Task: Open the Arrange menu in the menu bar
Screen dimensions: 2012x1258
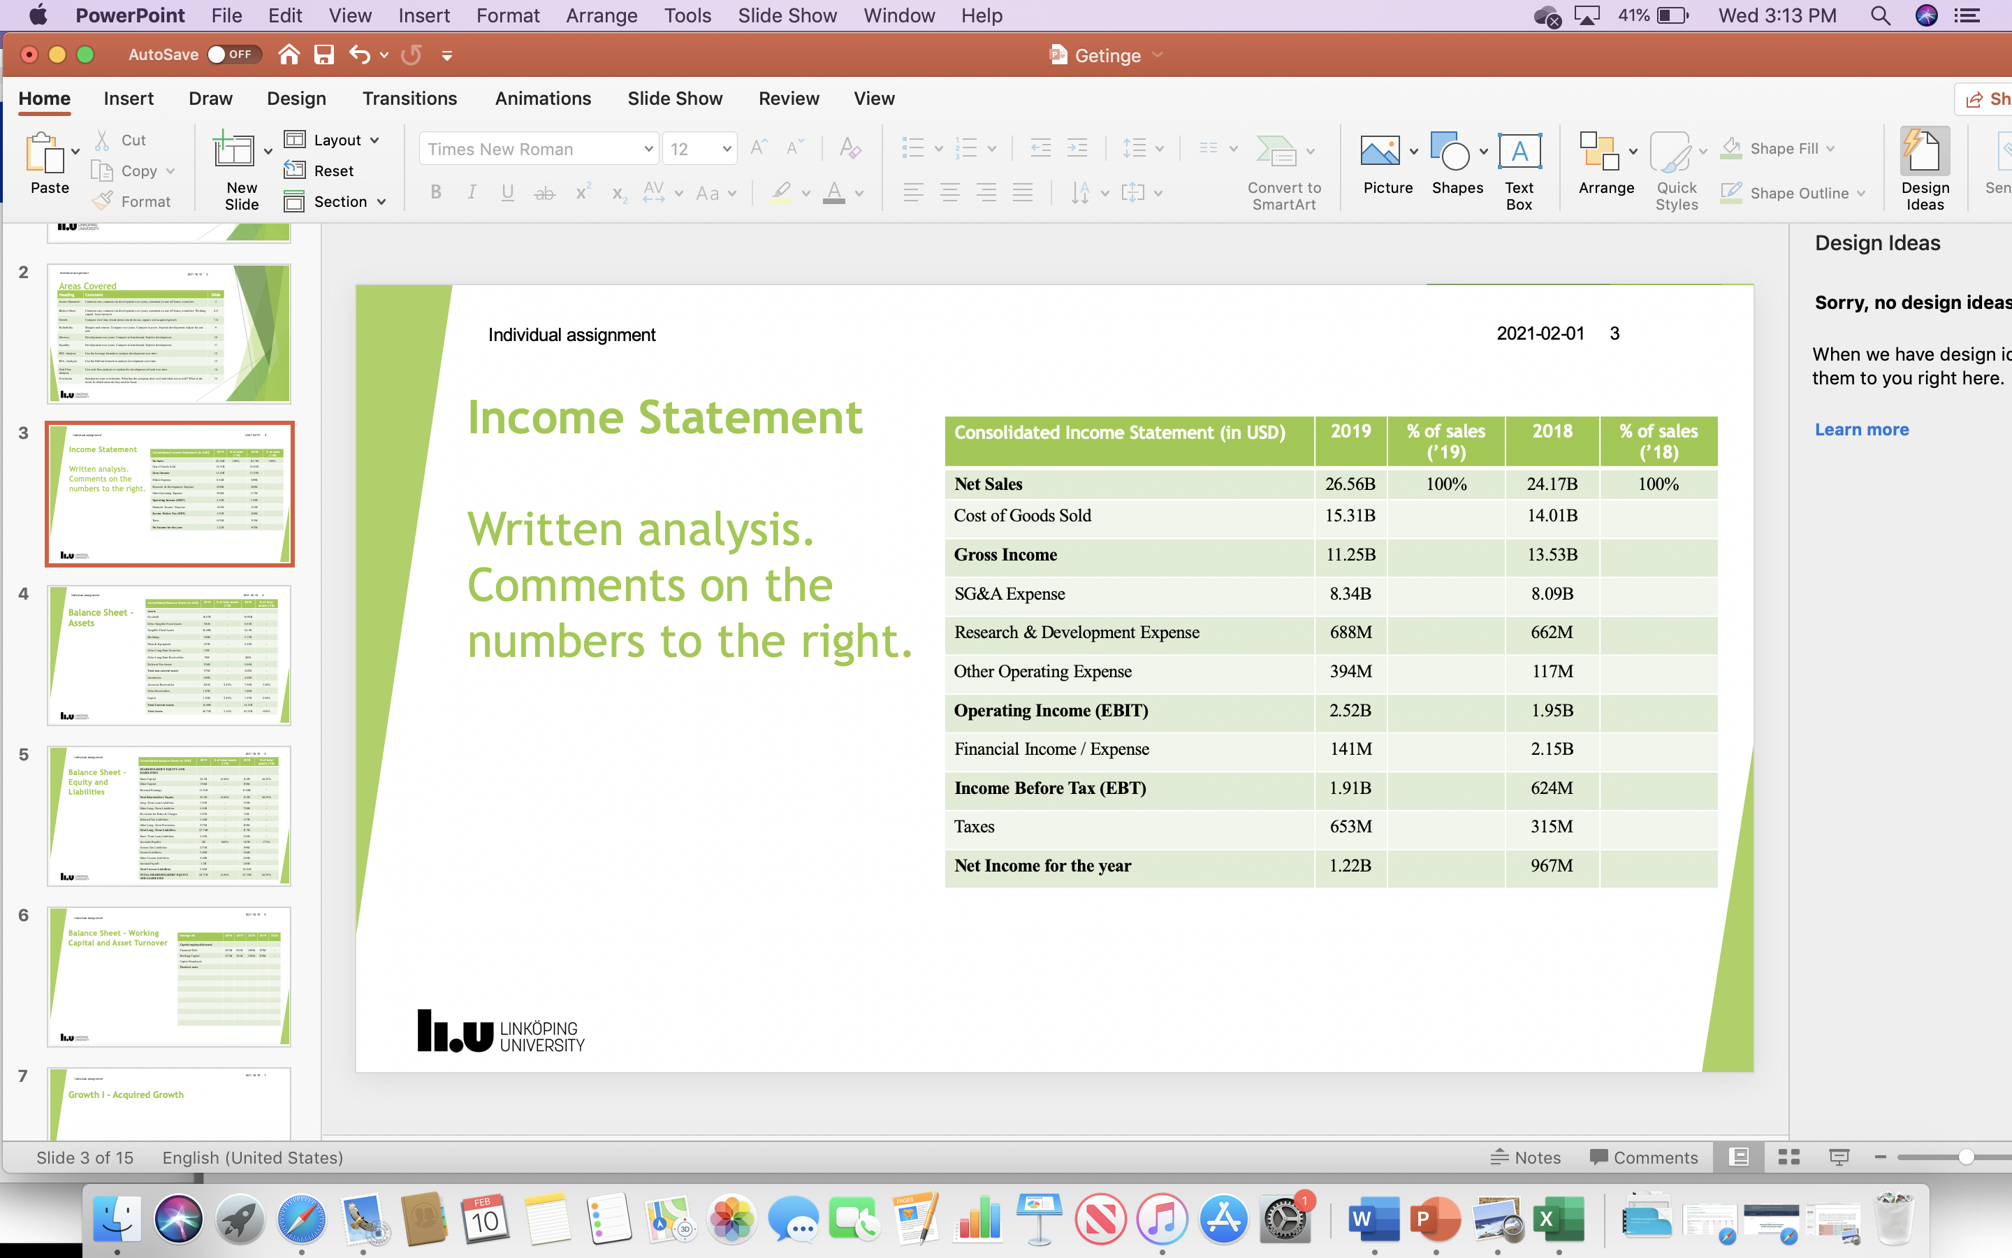Action: click(x=601, y=15)
